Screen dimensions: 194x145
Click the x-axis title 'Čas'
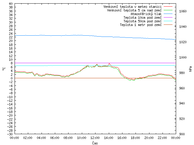(95, 143)
